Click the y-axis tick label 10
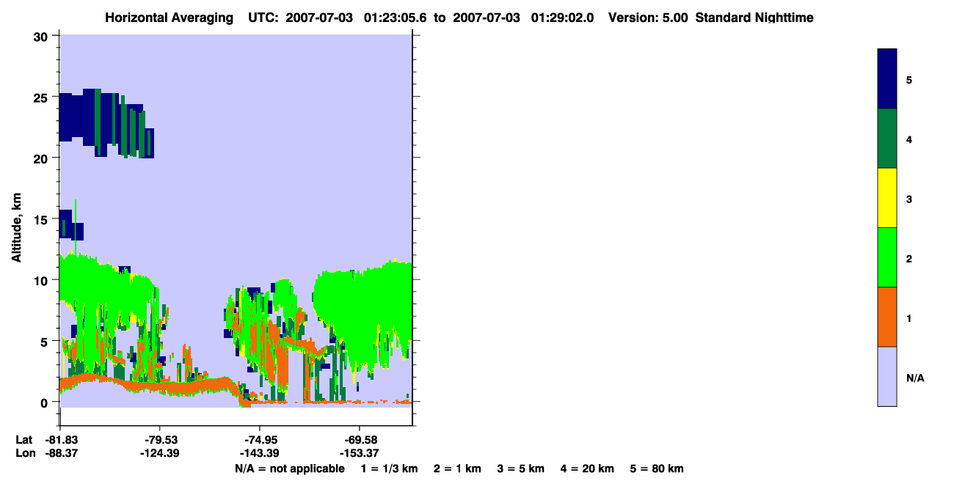The width and height of the screenshot is (954, 489). click(x=42, y=279)
